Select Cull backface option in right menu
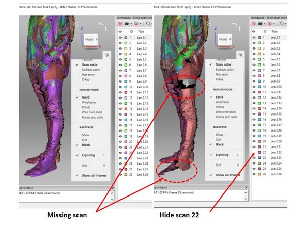 coord(218,140)
